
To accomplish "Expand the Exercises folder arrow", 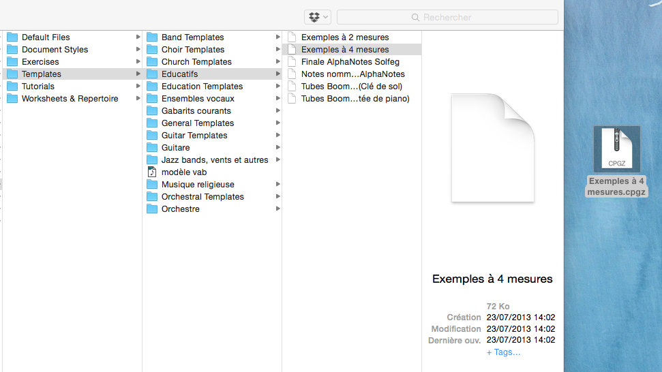I will click(138, 62).
